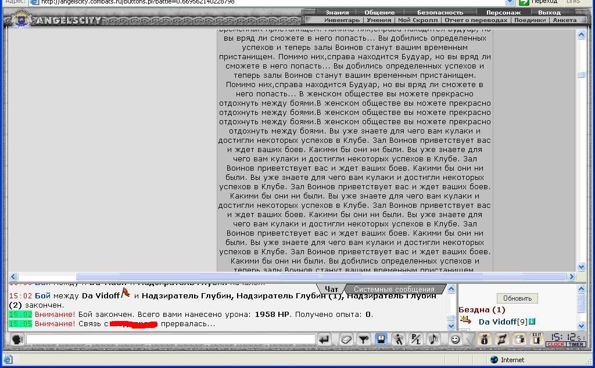Click the page icon in browser status bar
The width and height of the screenshot is (595, 368).
click(8, 359)
